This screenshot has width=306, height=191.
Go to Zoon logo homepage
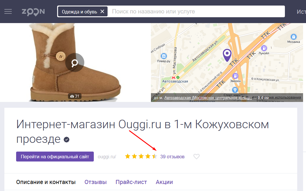coord(33,12)
